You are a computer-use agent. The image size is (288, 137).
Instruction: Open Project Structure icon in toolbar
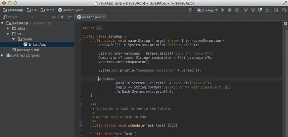(276, 10)
